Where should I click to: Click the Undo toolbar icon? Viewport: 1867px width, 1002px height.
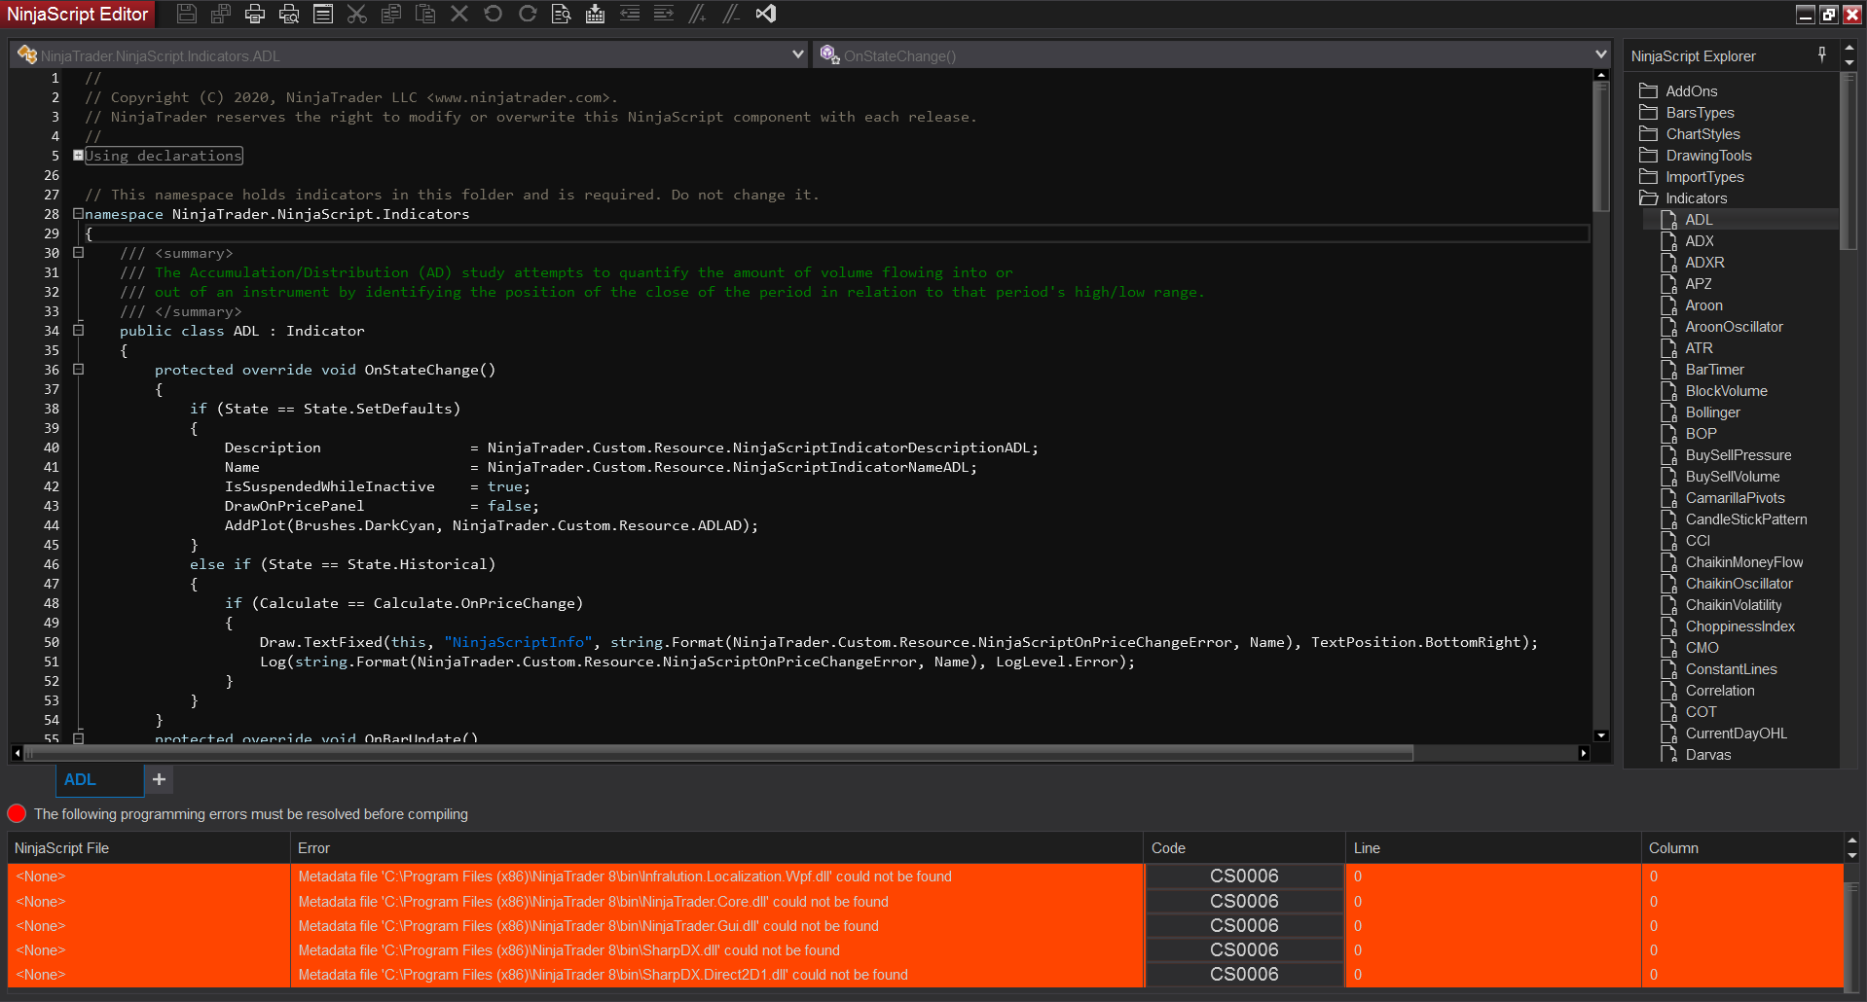pyautogui.click(x=494, y=14)
